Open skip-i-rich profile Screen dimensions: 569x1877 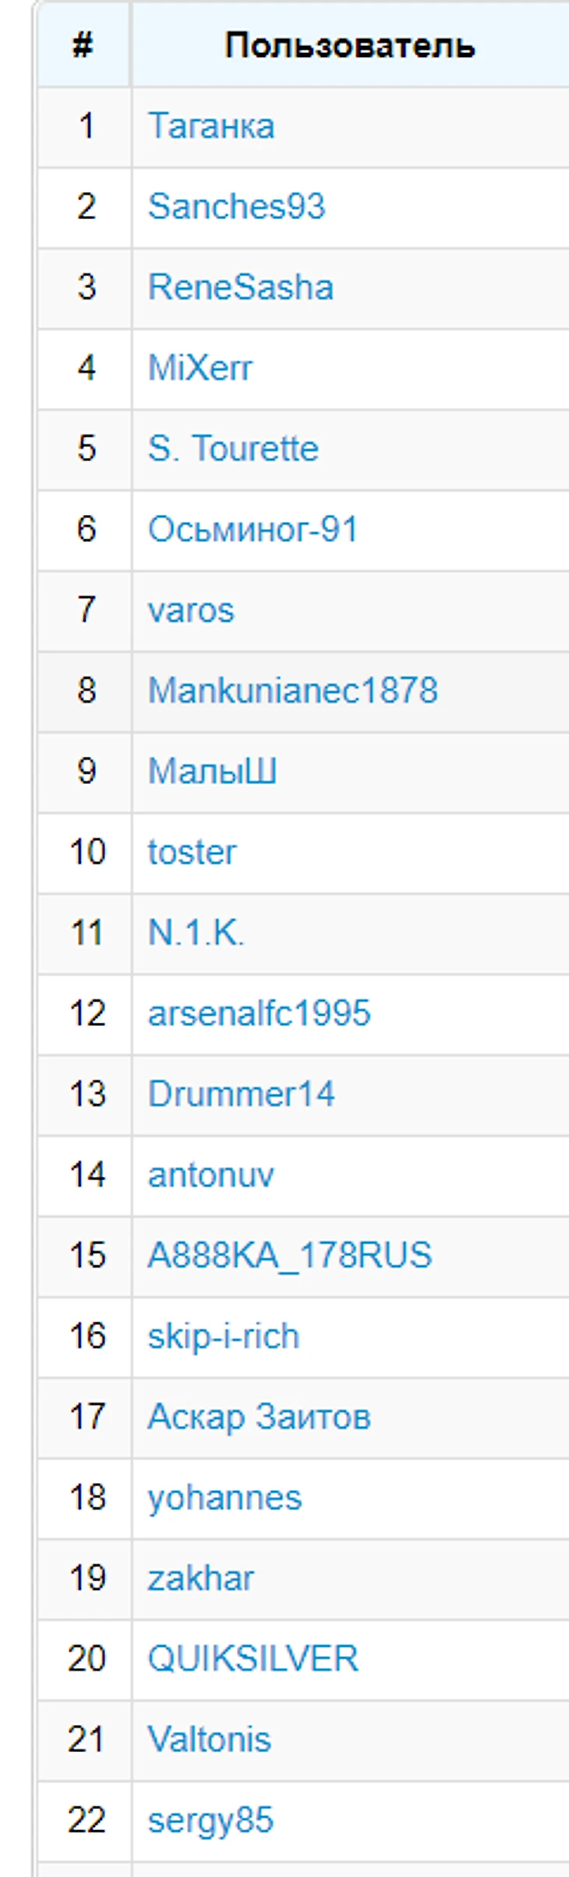click(224, 1336)
